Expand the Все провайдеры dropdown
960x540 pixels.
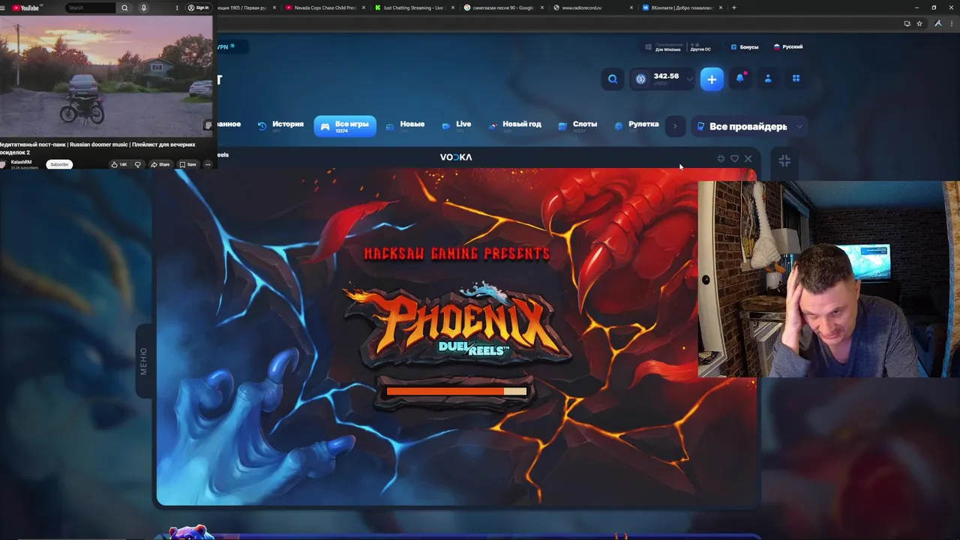click(749, 126)
